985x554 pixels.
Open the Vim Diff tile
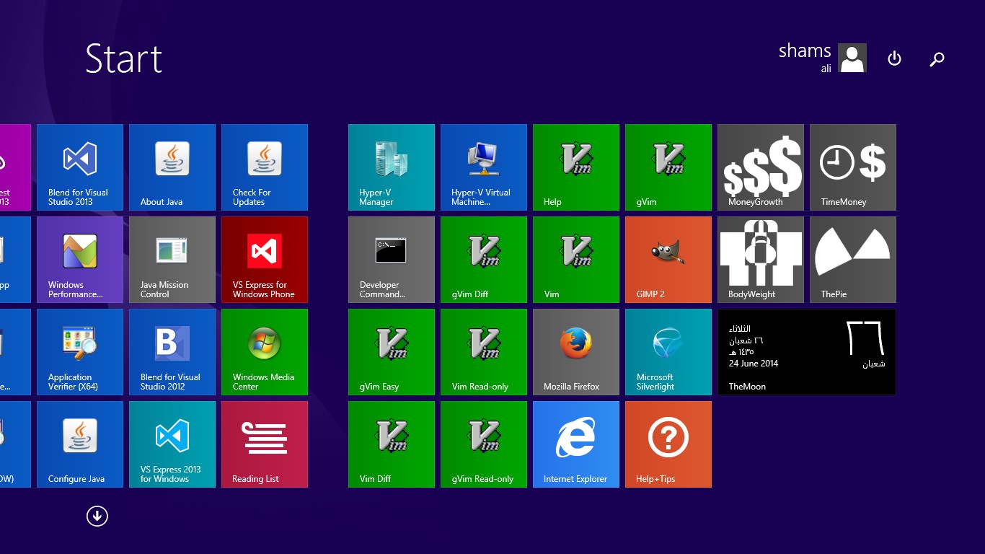[x=392, y=444]
